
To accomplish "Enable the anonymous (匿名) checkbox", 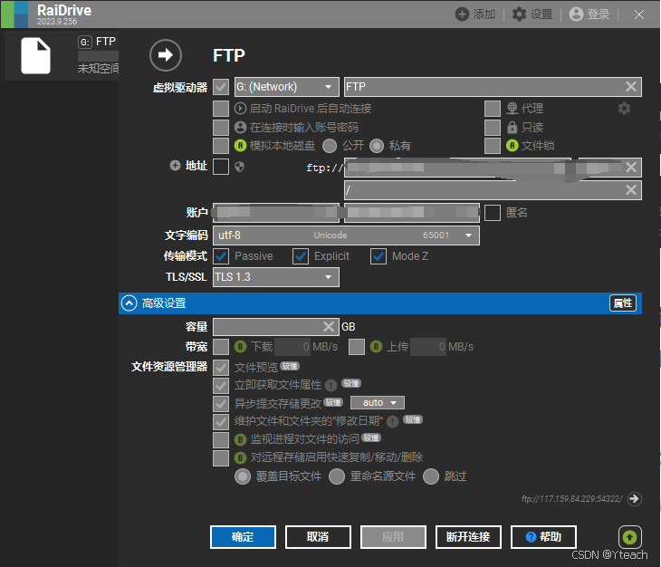I will pos(493,213).
